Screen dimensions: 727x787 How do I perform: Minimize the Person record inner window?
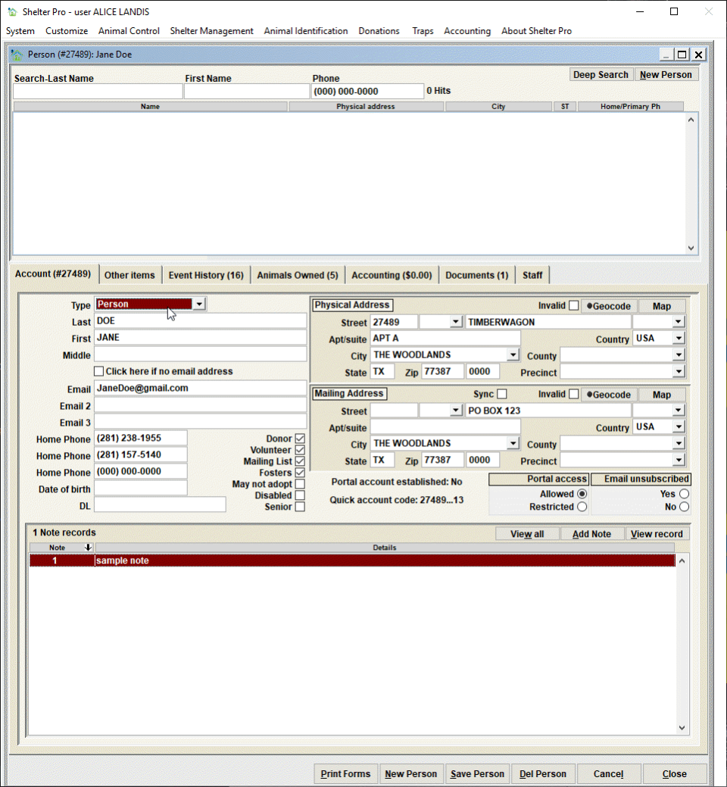click(666, 55)
